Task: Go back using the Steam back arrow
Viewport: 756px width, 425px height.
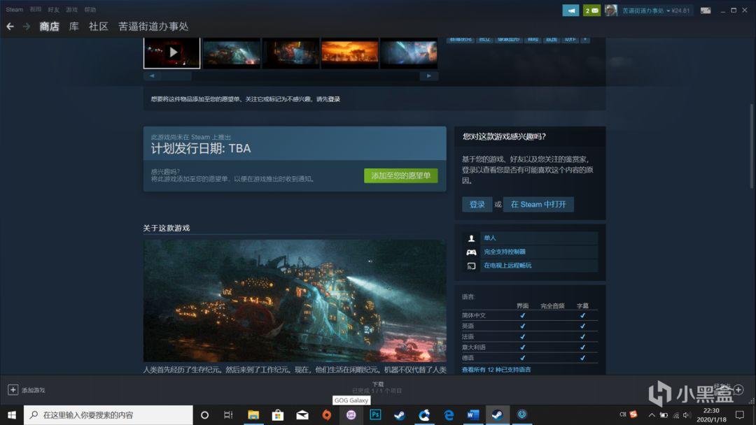Action: point(10,27)
